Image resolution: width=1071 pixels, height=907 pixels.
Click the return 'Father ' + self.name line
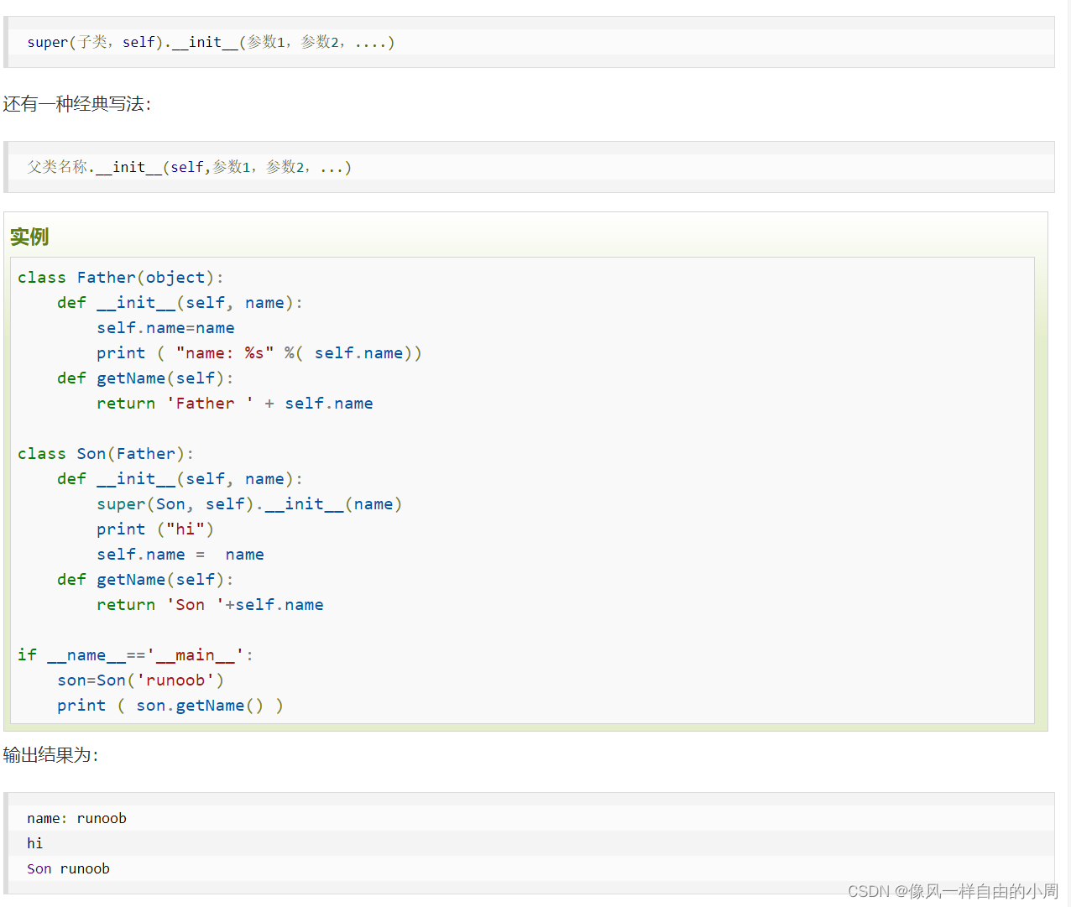(234, 404)
